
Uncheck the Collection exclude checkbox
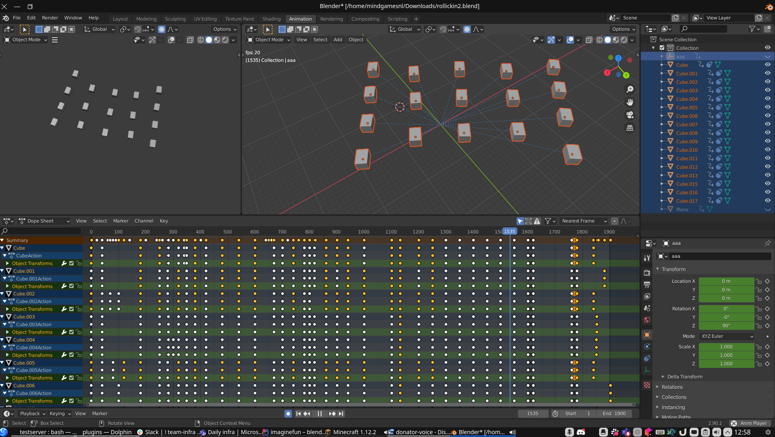662,48
